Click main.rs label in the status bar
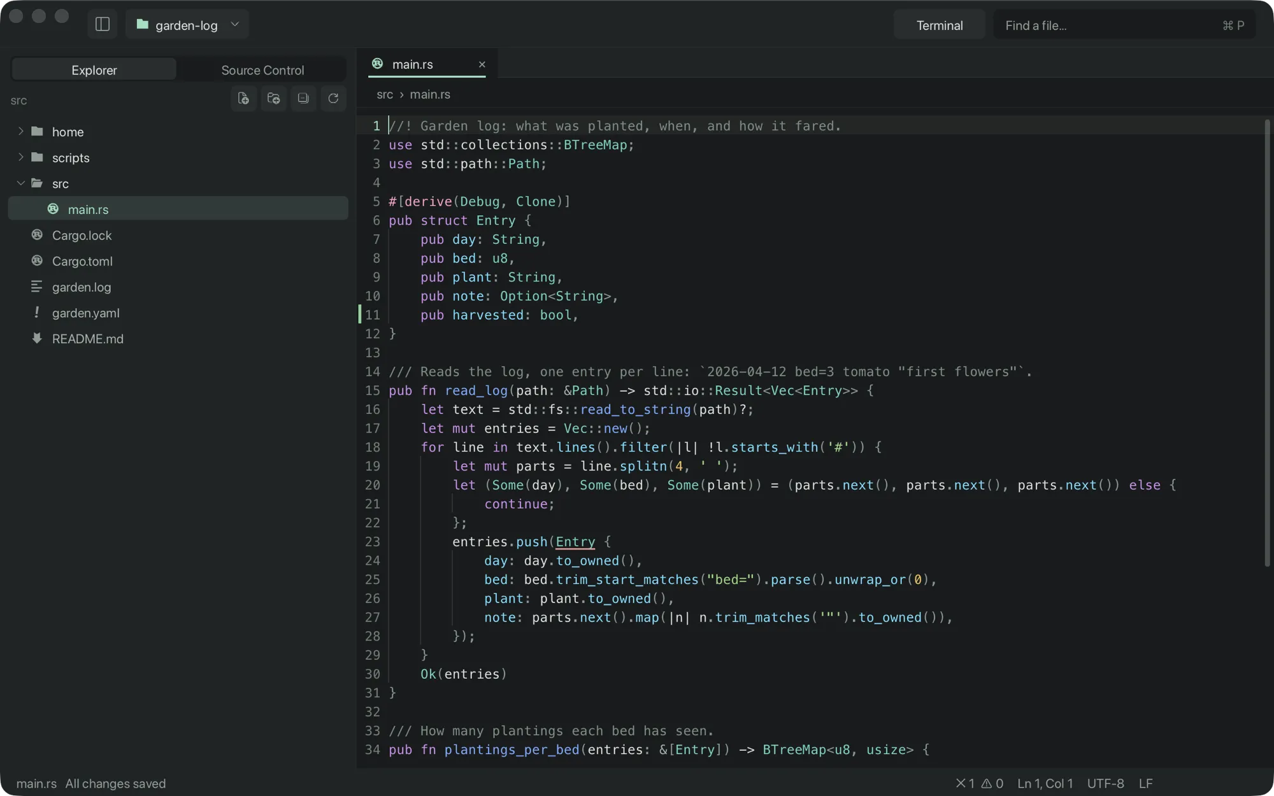This screenshot has height=796, width=1274. (x=36, y=783)
